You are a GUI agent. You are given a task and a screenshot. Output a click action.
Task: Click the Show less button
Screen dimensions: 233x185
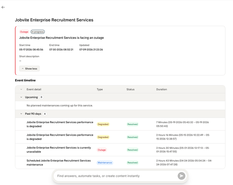coord(30,68)
